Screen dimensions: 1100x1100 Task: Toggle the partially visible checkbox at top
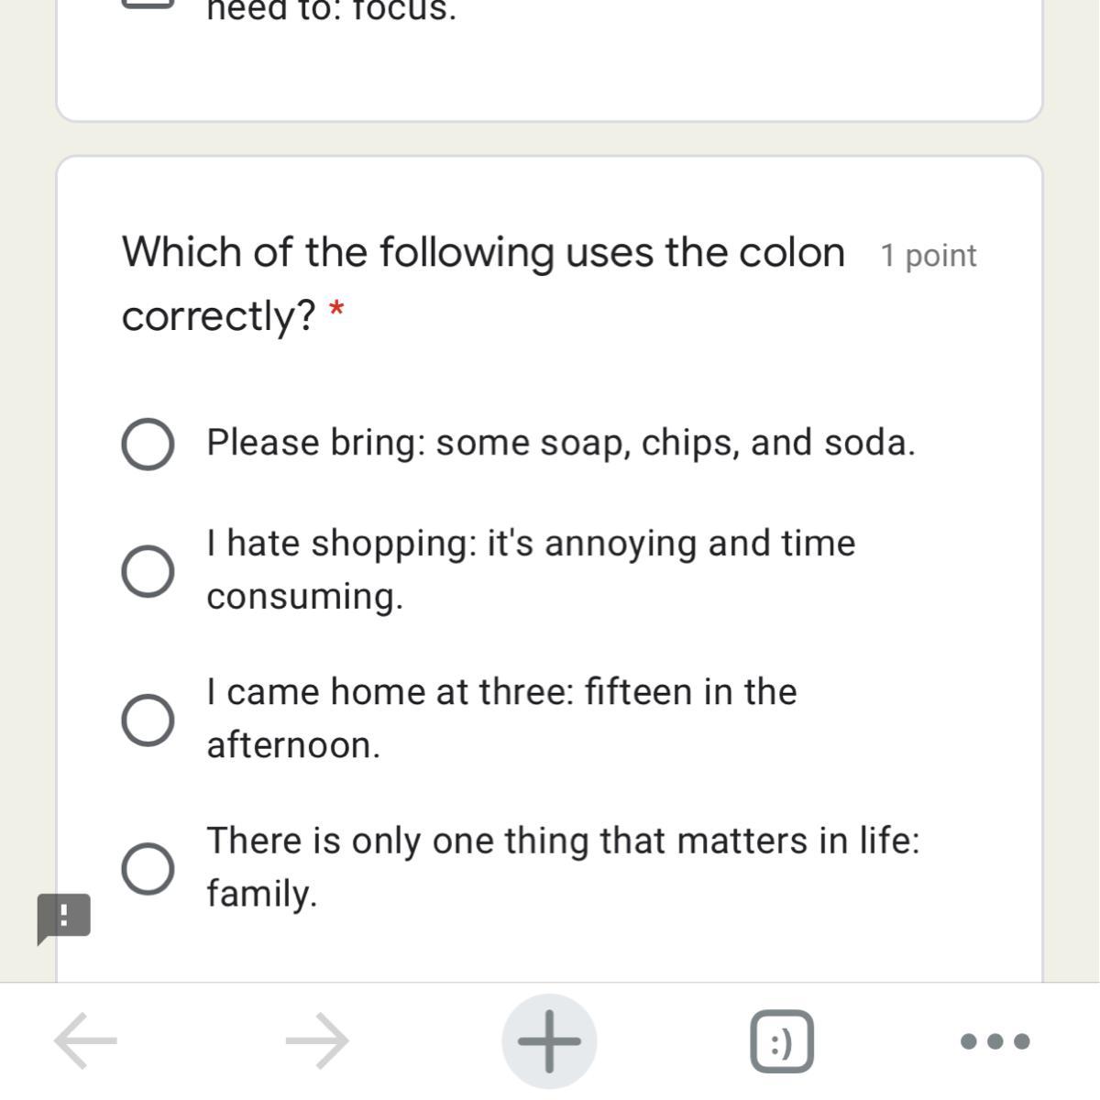(148, 3)
